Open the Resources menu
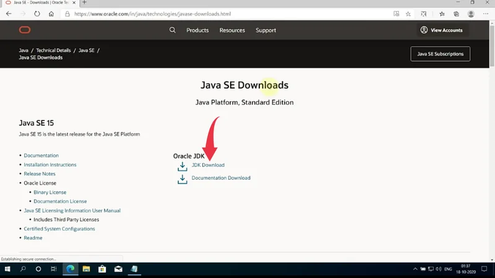This screenshot has height=278, width=495. click(x=232, y=30)
